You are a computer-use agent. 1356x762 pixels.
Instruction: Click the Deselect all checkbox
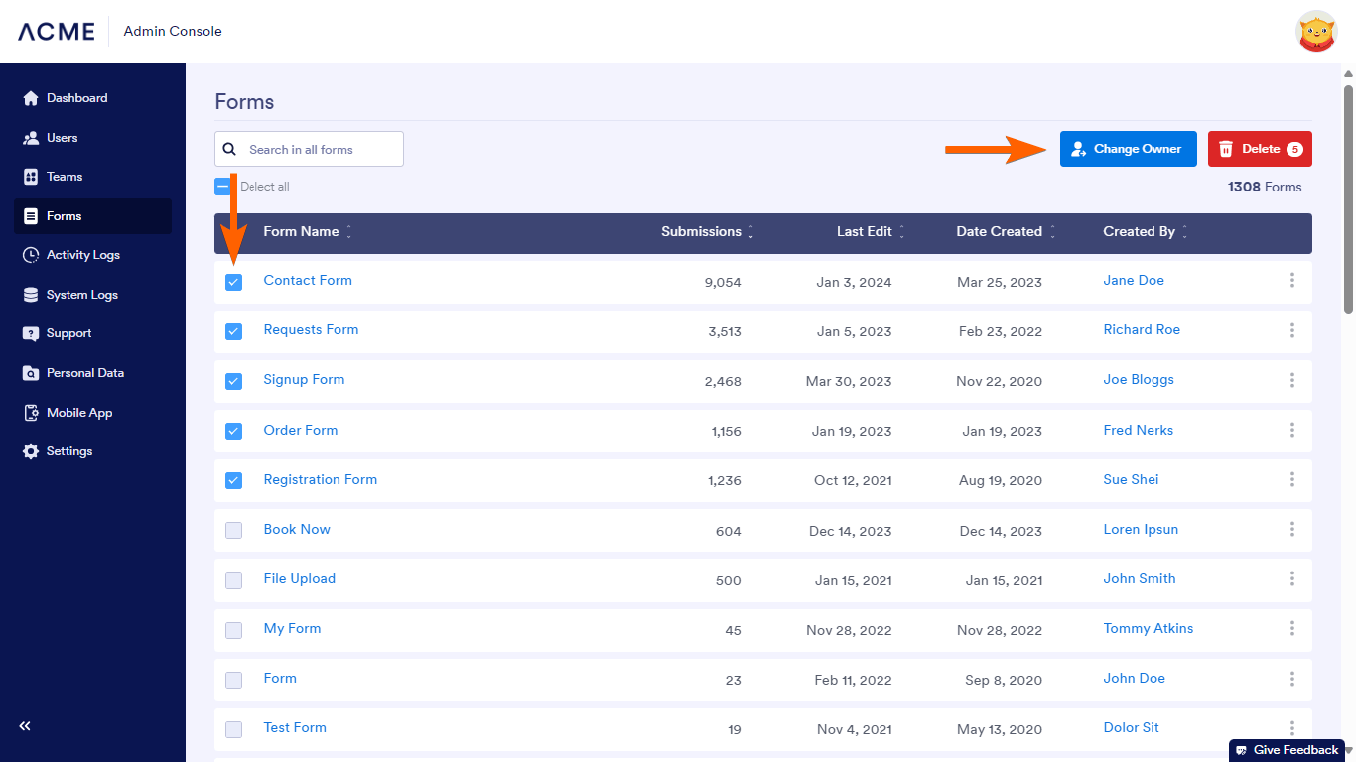tap(223, 187)
